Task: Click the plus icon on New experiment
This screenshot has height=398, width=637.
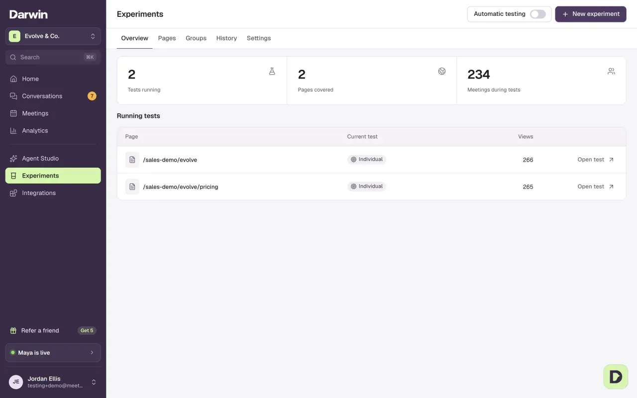Action: tap(565, 14)
